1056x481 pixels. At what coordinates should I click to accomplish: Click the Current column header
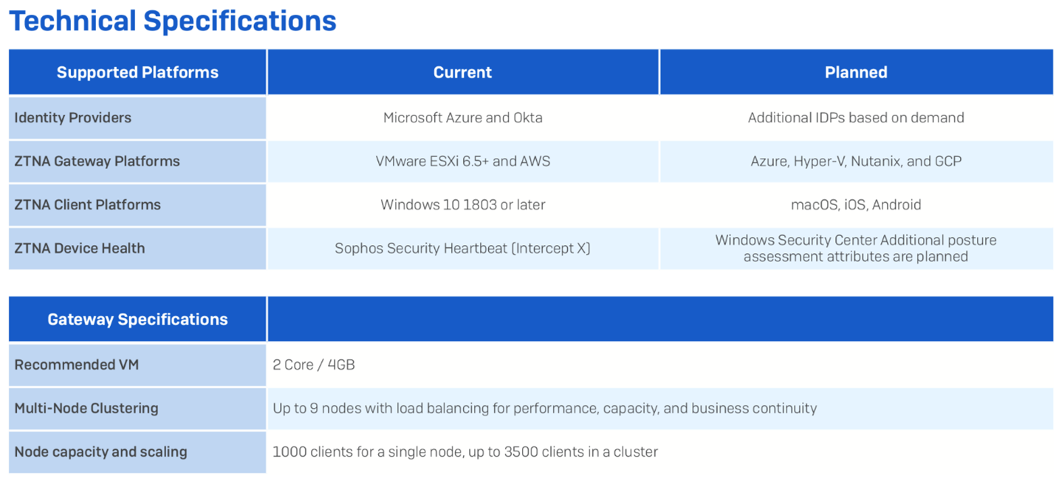click(x=462, y=72)
